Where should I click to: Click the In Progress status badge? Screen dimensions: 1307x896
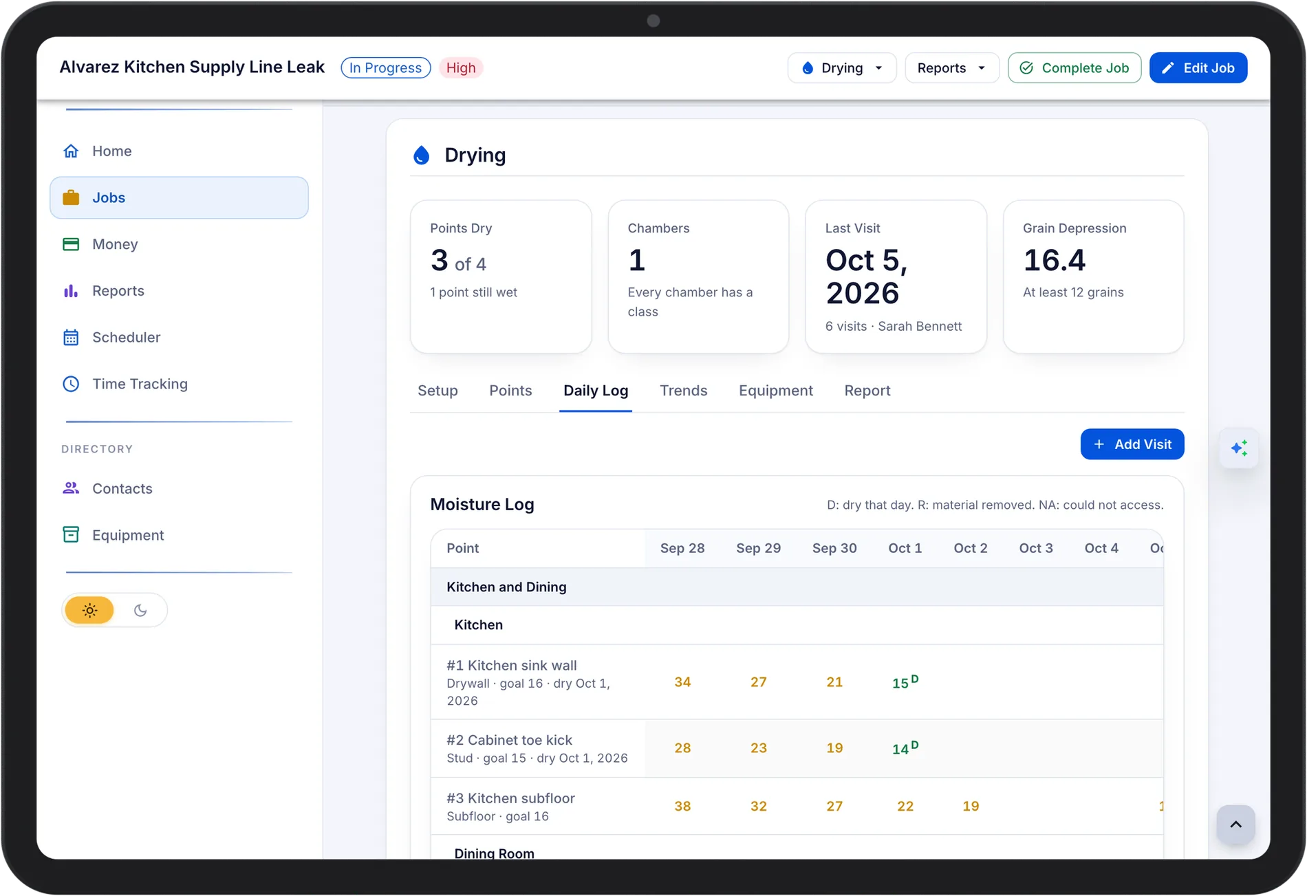[x=385, y=68]
